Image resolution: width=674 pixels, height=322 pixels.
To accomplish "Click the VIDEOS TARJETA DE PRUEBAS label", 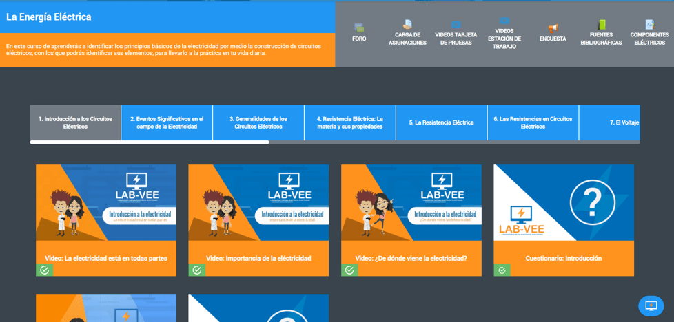I will (x=456, y=39).
